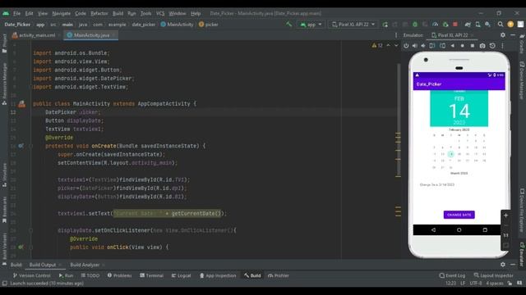Tap the Android back navigation button
This screenshot has height=295, width=526.
pyautogui.click(x=433, y=229)
